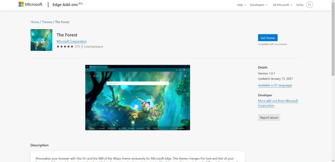335x162 pixels.
Task: Click the Details heading
Action: coord(263,67)
